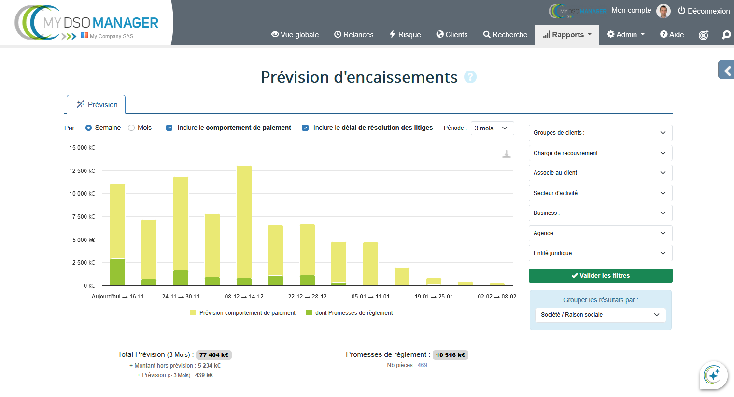Click the chart download icon
734x397 pixels.
tap(506, 154)
